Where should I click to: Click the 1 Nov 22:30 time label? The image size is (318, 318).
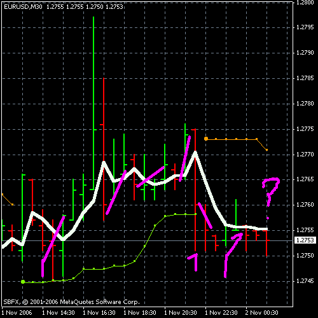[221, 312]
